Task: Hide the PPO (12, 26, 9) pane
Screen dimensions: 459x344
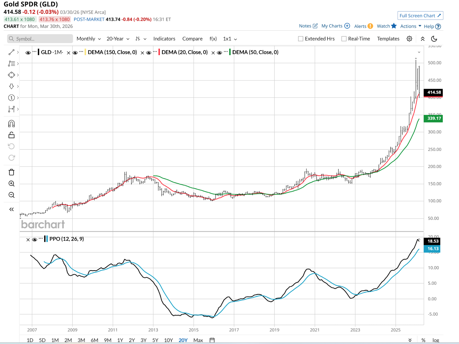Action: (x=34, y=240)
